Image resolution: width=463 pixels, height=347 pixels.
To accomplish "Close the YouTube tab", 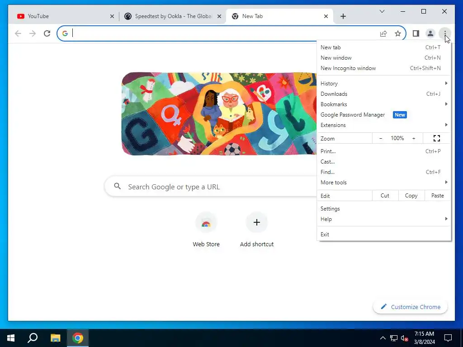I will [x=112, y=16].
